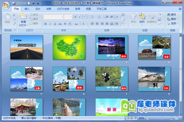Click the Center text alignment icon

pos(97,24)
